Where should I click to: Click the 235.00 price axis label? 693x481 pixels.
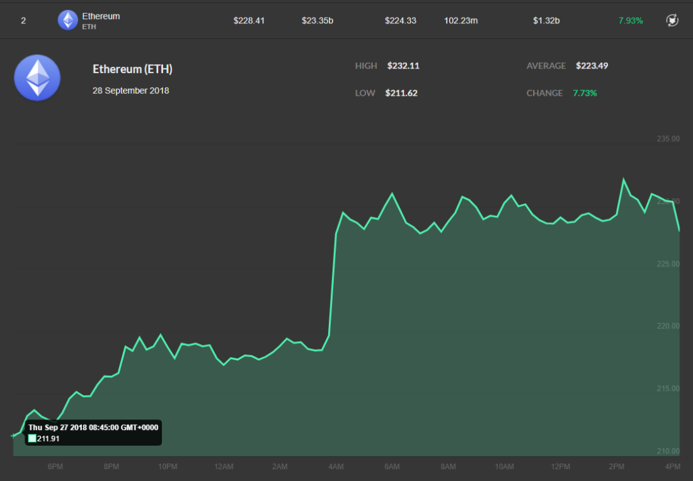(668, 139)
